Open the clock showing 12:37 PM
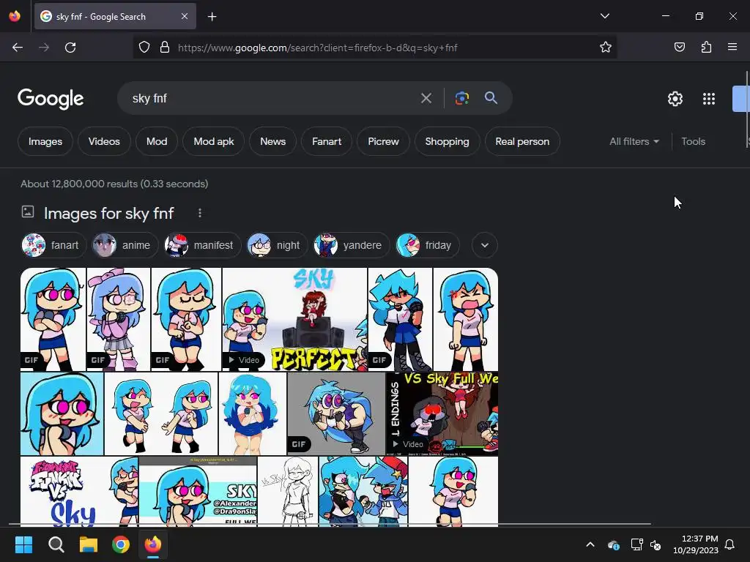The height and width of the screenshot is (562, 750). coord(696,544)
